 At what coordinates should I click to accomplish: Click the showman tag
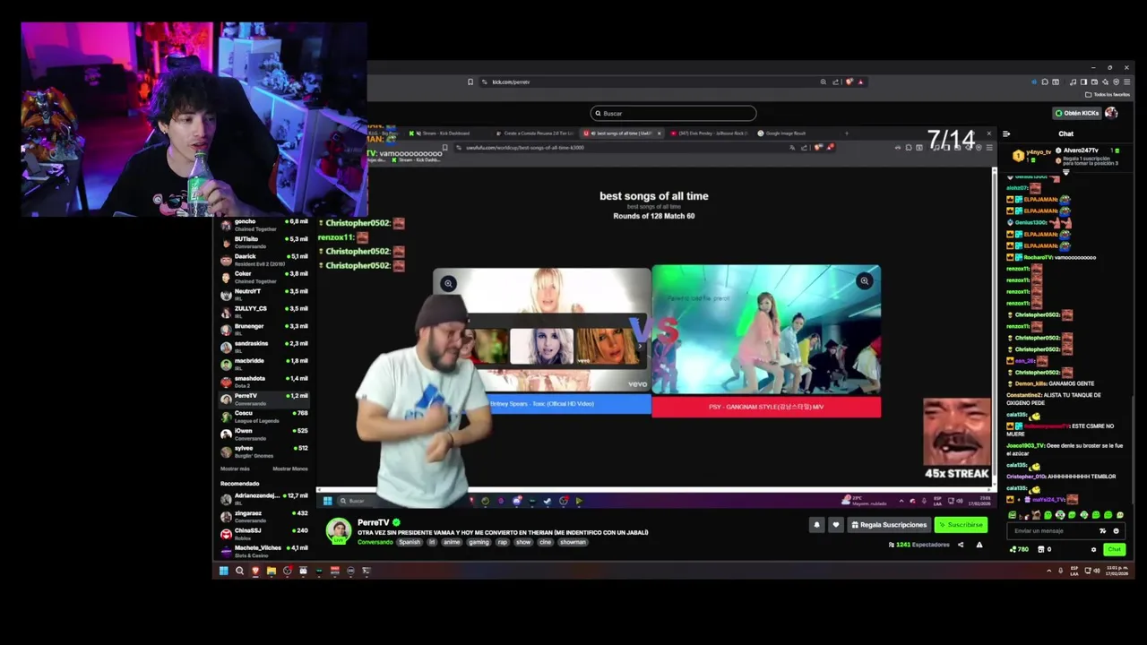coord(573,542)
